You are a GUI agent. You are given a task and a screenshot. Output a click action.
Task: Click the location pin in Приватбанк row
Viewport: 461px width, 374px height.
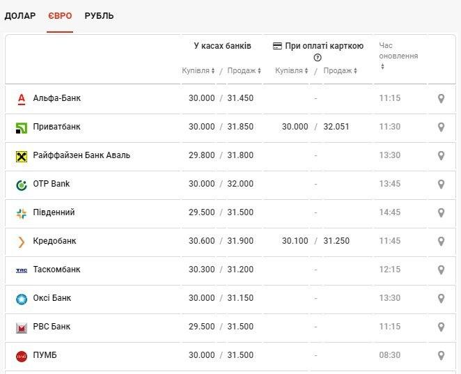440,127
